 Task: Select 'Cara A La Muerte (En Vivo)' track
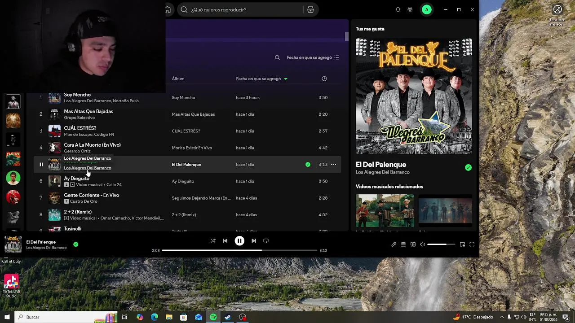click(x=92, y=145)
